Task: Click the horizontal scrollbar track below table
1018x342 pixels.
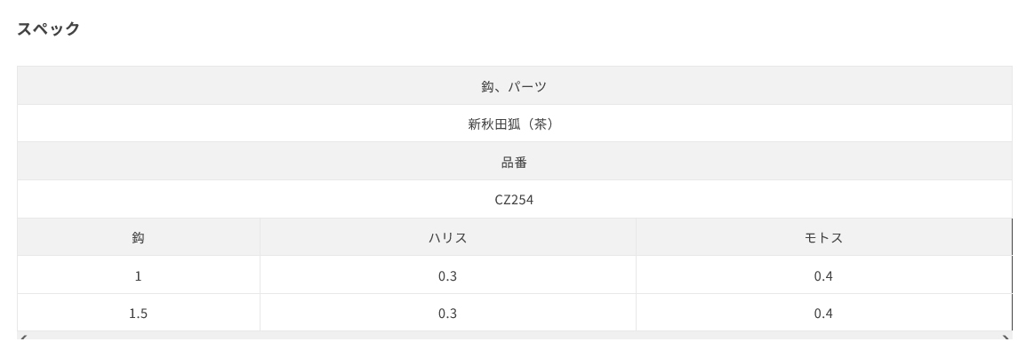Action: 515,338
